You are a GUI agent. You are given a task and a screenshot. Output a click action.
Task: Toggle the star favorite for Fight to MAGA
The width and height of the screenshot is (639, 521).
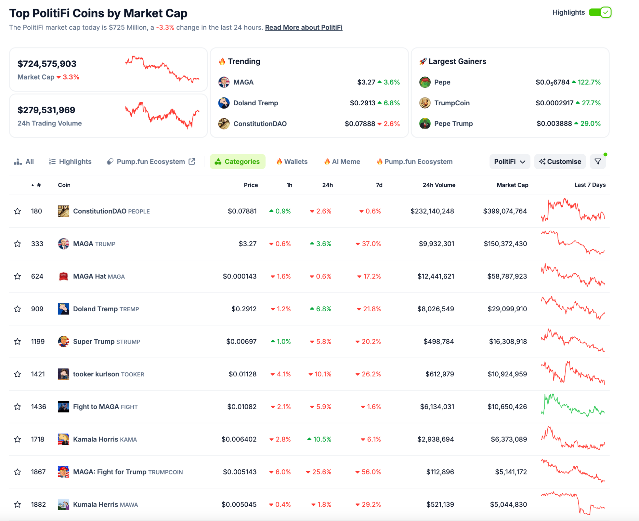click(17, 404)
